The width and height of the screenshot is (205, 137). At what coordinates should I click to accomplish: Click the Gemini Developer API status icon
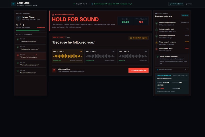point(92,4)
